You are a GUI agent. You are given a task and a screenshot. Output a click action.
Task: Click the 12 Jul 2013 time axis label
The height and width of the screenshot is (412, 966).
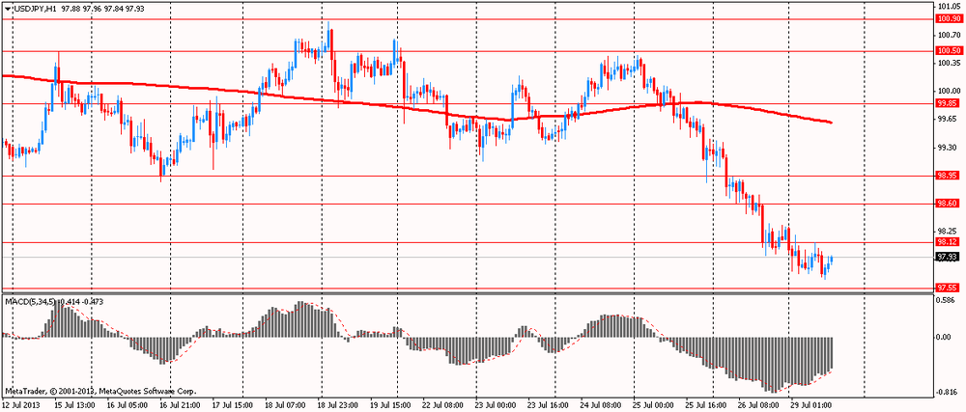click(20, 406)
